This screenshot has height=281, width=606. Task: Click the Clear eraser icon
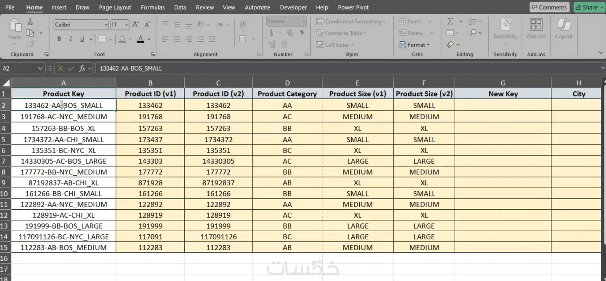[450, 44]
